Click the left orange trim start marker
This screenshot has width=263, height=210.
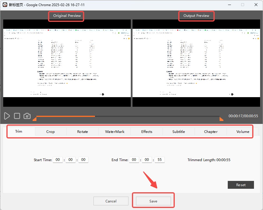click(35, 119)
